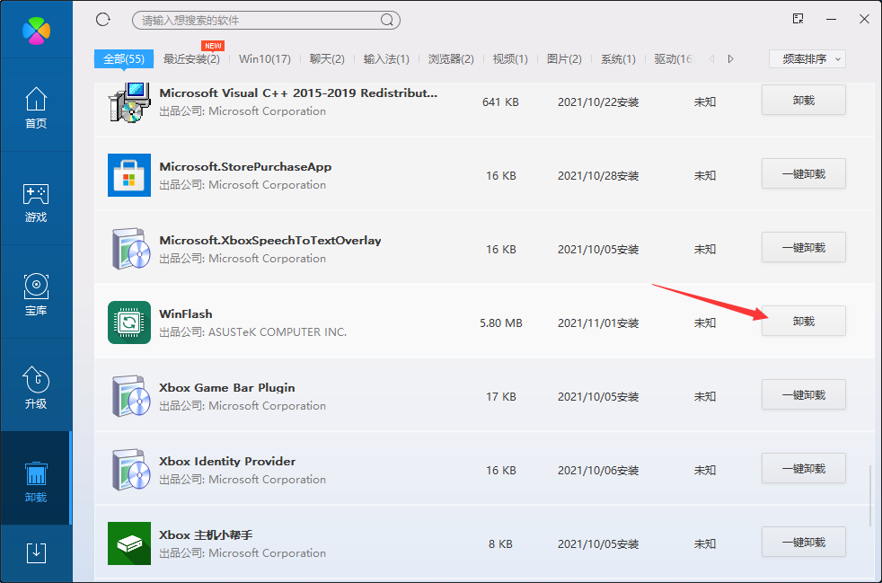This screenshot has width=882, height=583.
Task: Click the Xbox Identity Provider icon
Action: tap(129, 470)
